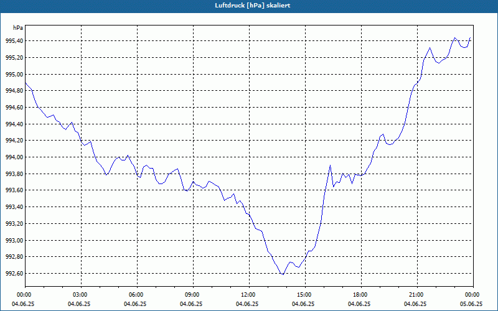498x311 pixels.
Task: Click the 993,60 axis value
Action: [x=14, y=190]
